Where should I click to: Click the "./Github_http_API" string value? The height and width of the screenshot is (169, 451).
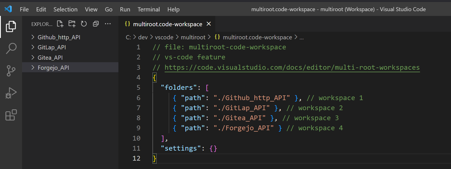click(x=252, y=98)
